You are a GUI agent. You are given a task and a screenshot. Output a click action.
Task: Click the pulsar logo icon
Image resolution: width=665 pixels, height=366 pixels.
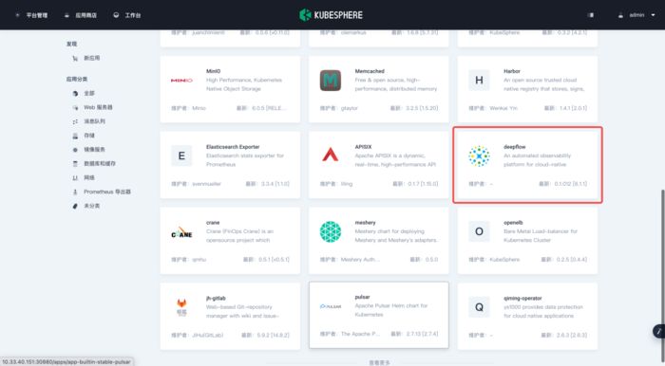(331, 306)
